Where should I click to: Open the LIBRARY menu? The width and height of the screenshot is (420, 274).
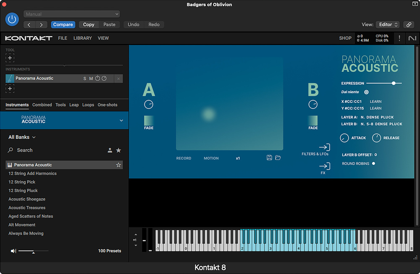(82, 38)
